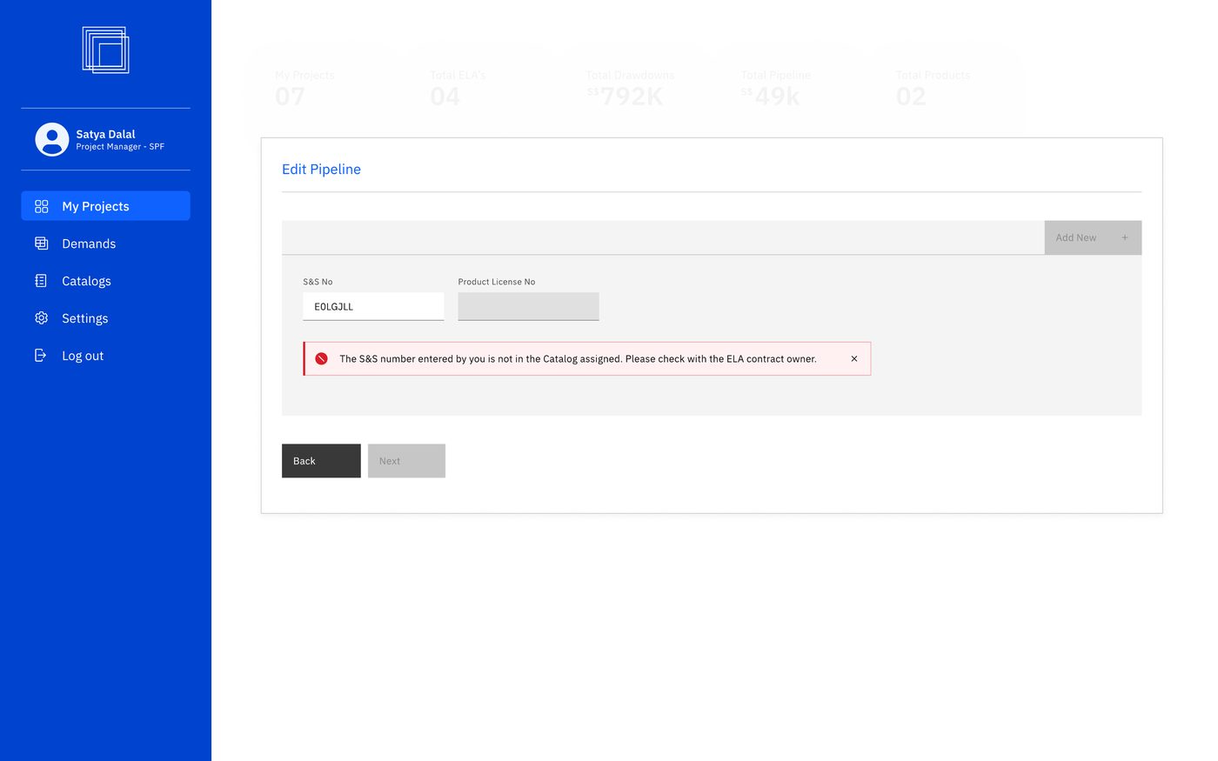Click the Catalogs notebook icon

coord(41,281)
